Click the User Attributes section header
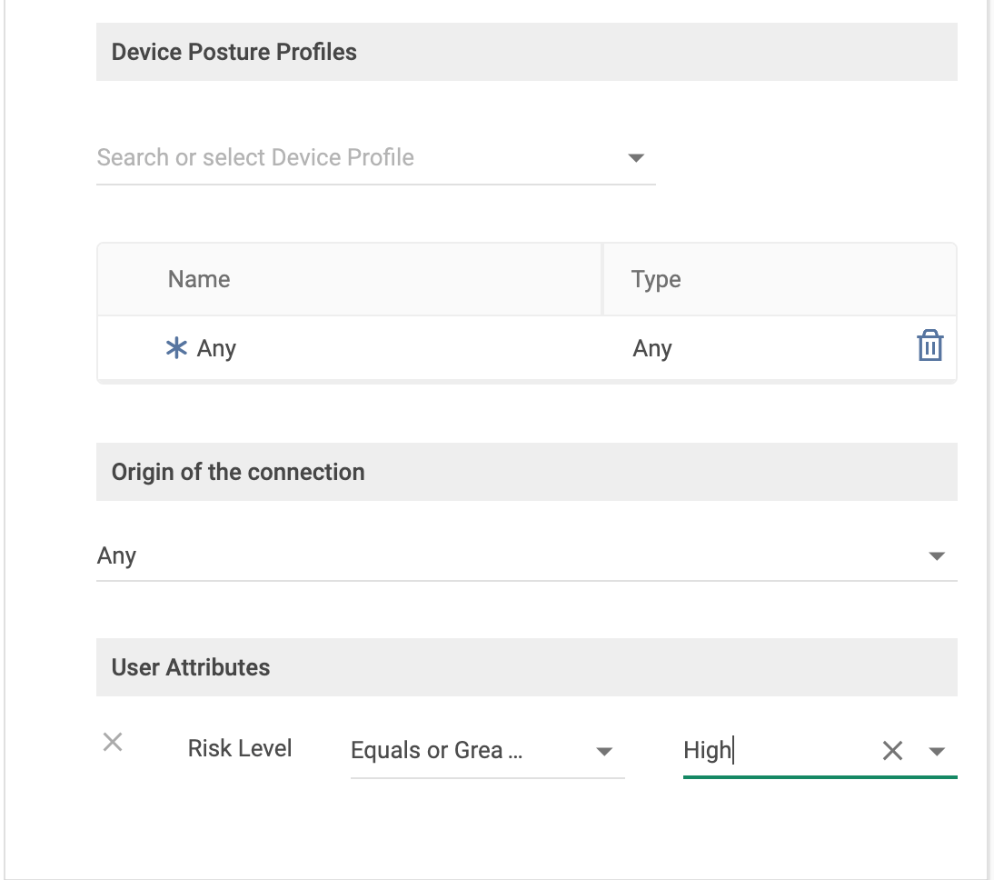The width and height of the screenshot is (994, 880). pyautogui.click(x=191, y=667)
